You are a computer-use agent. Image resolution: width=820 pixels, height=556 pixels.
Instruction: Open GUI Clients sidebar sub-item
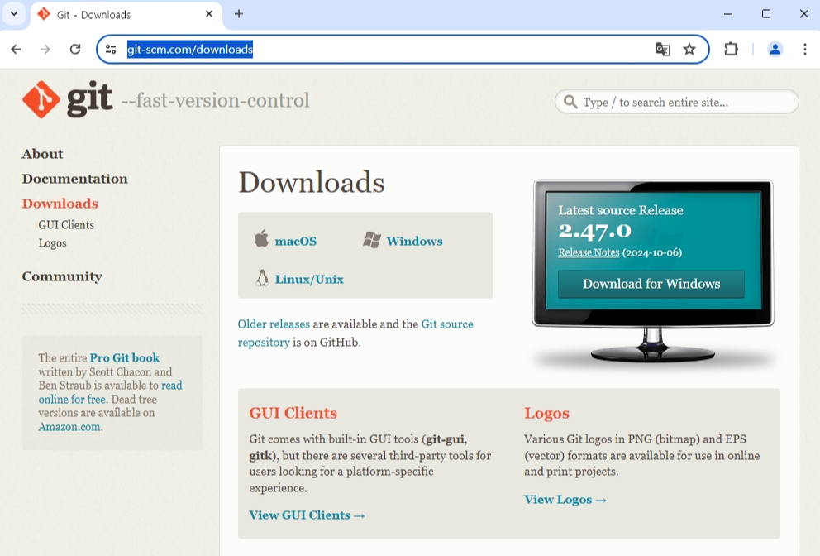pos(66,224)
